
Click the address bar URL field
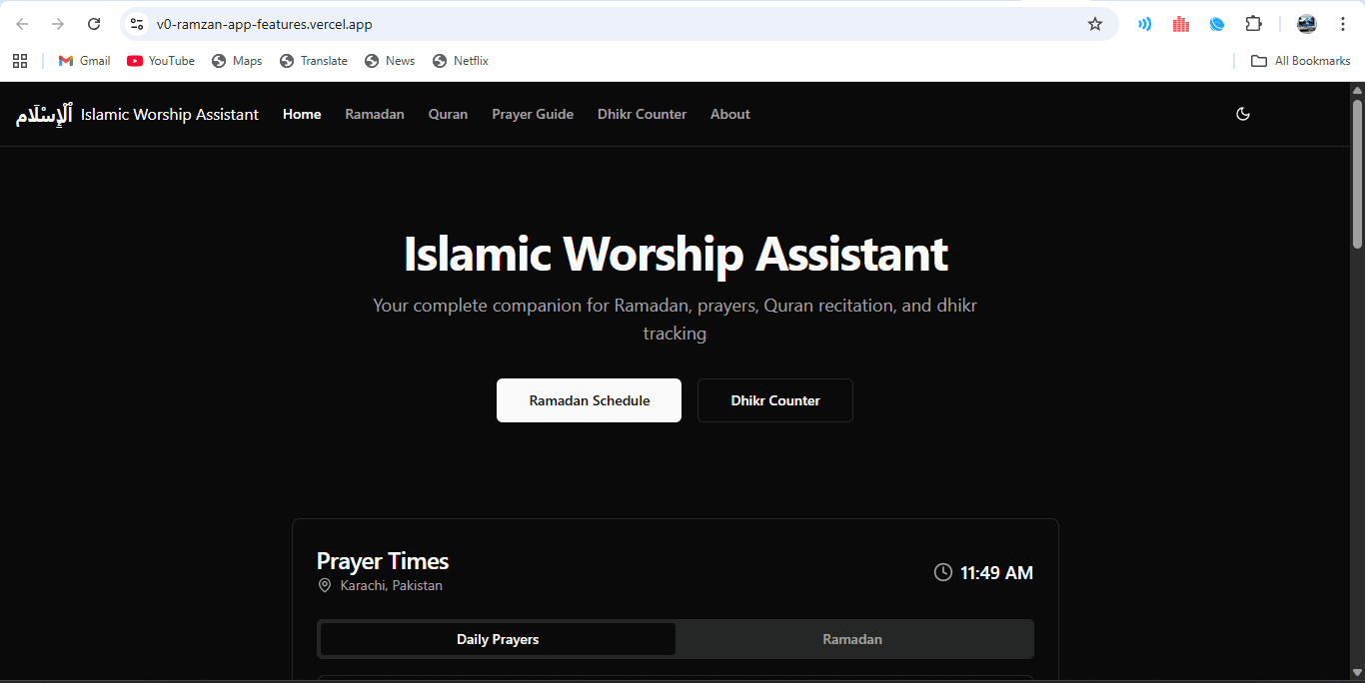620,24
